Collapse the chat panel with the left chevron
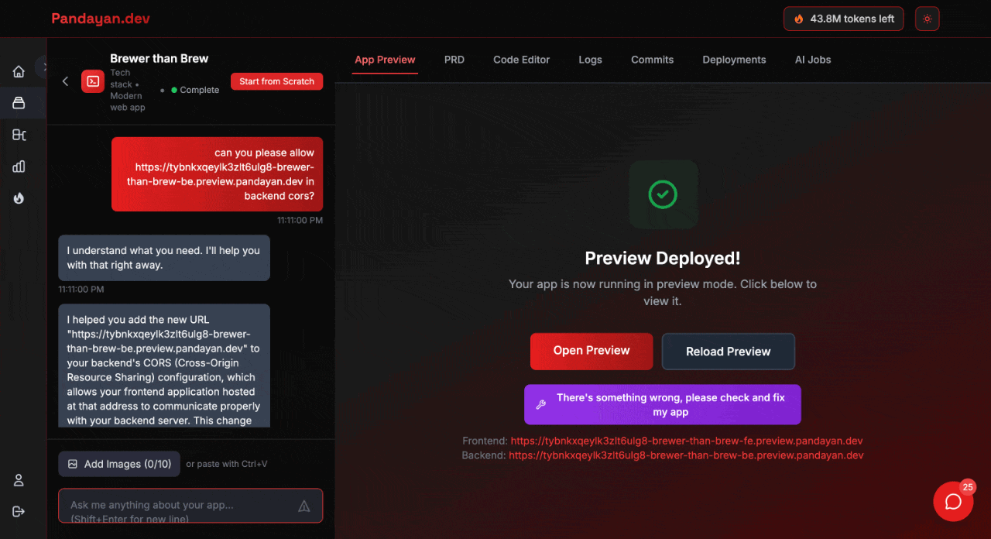 tap(65, 81)
